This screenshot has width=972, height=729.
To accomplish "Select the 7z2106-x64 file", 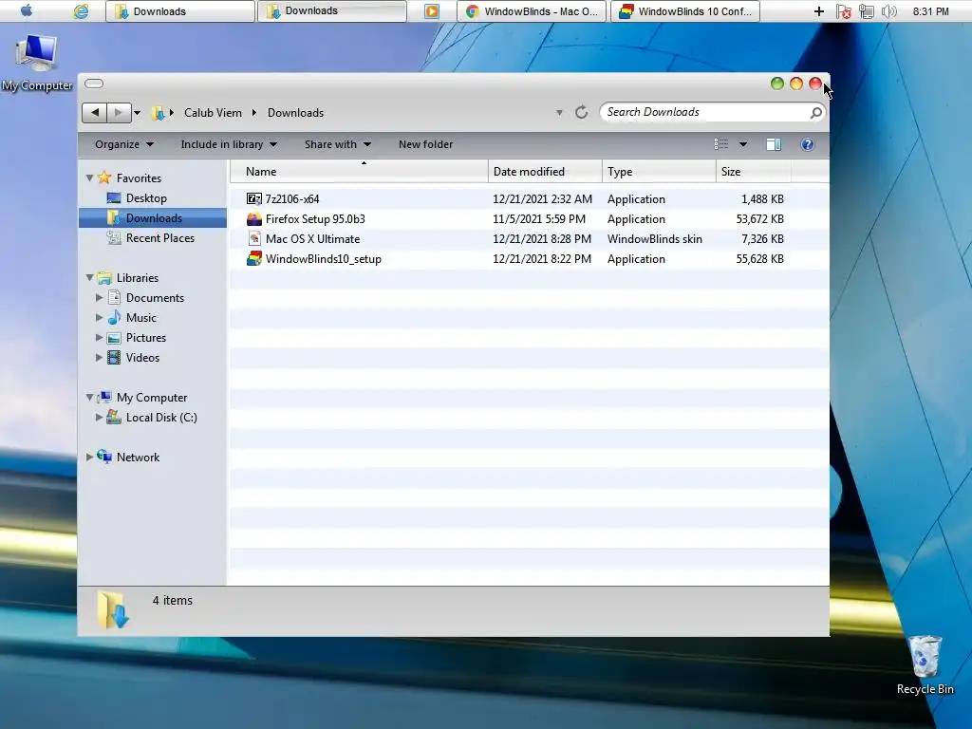I will [292, 199].
